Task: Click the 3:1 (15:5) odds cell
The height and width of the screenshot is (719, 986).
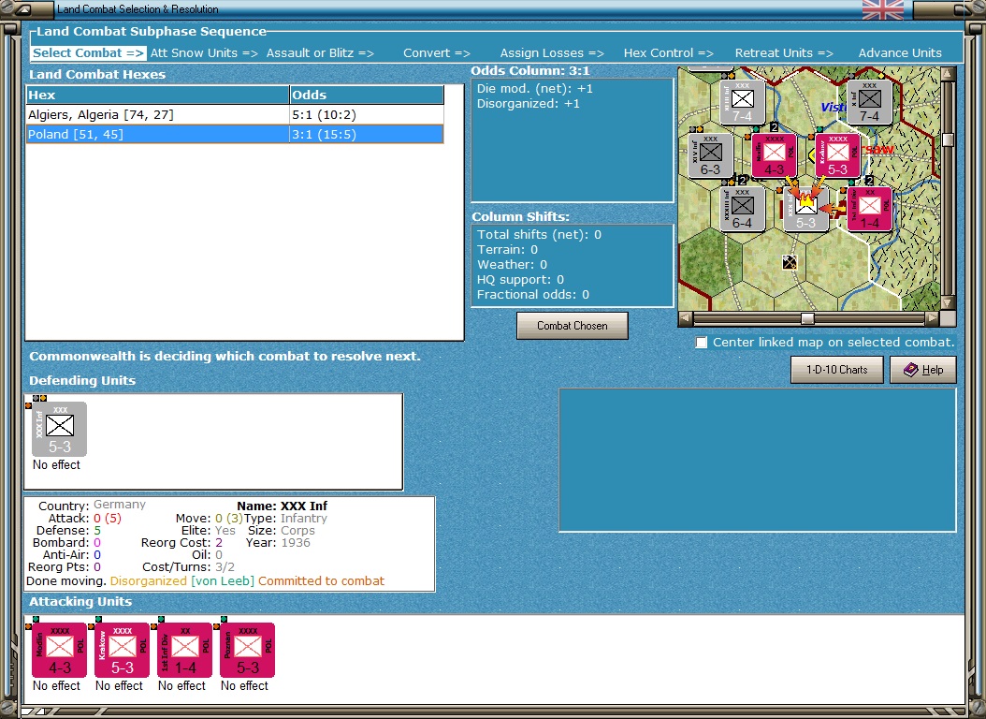Action: tap(367, 134)
